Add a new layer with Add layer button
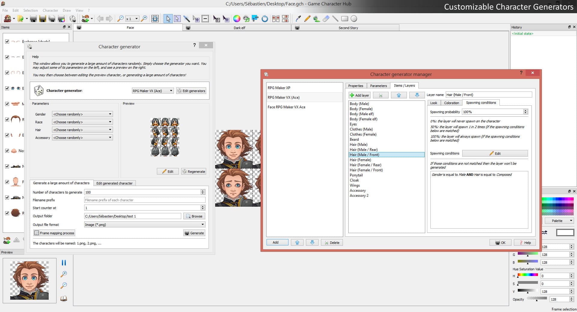 (359, 95)
